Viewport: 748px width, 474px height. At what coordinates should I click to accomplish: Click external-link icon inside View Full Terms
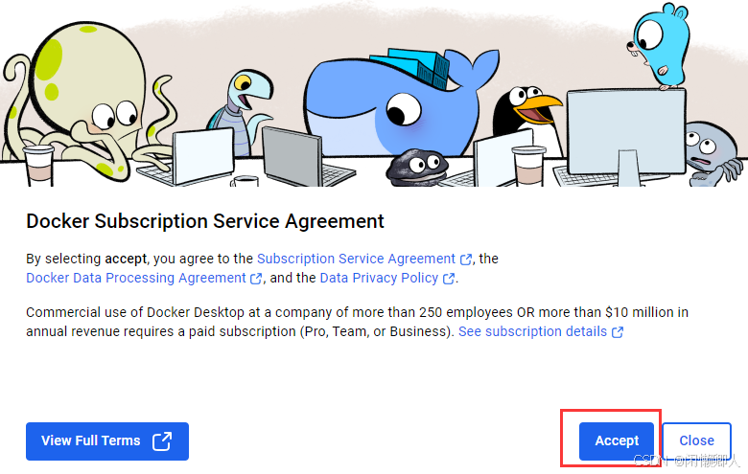point(162,440)
